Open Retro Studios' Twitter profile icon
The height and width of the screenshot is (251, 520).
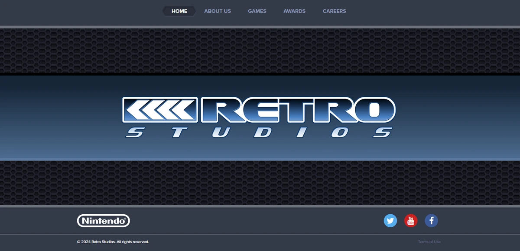pyautogui.click(x=390, y=220)
